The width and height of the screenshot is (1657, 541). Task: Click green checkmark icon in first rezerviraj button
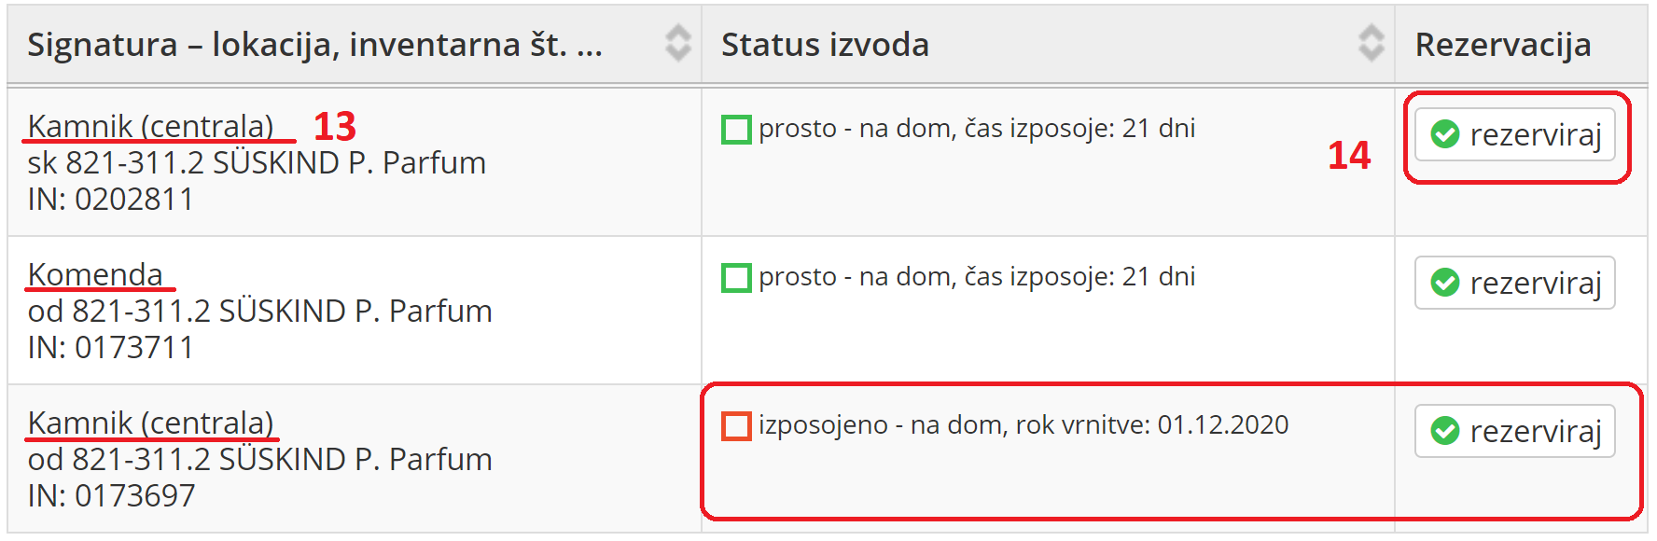click(1445, 134)
